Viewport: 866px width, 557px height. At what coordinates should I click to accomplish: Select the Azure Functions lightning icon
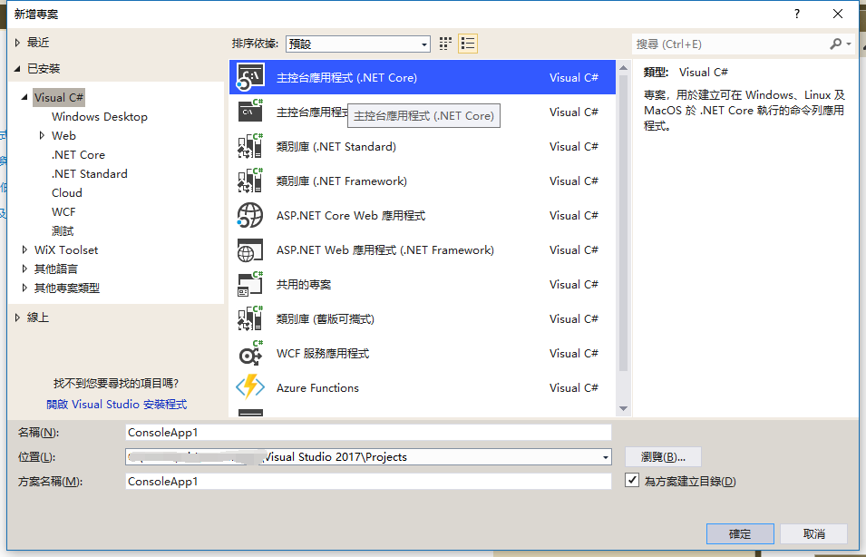(249, 387)
